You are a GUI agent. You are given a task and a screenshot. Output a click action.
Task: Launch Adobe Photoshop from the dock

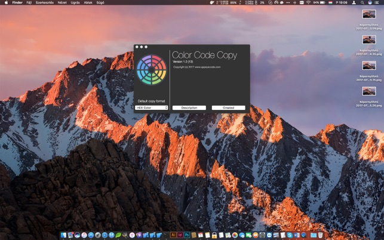coord(187,235)
